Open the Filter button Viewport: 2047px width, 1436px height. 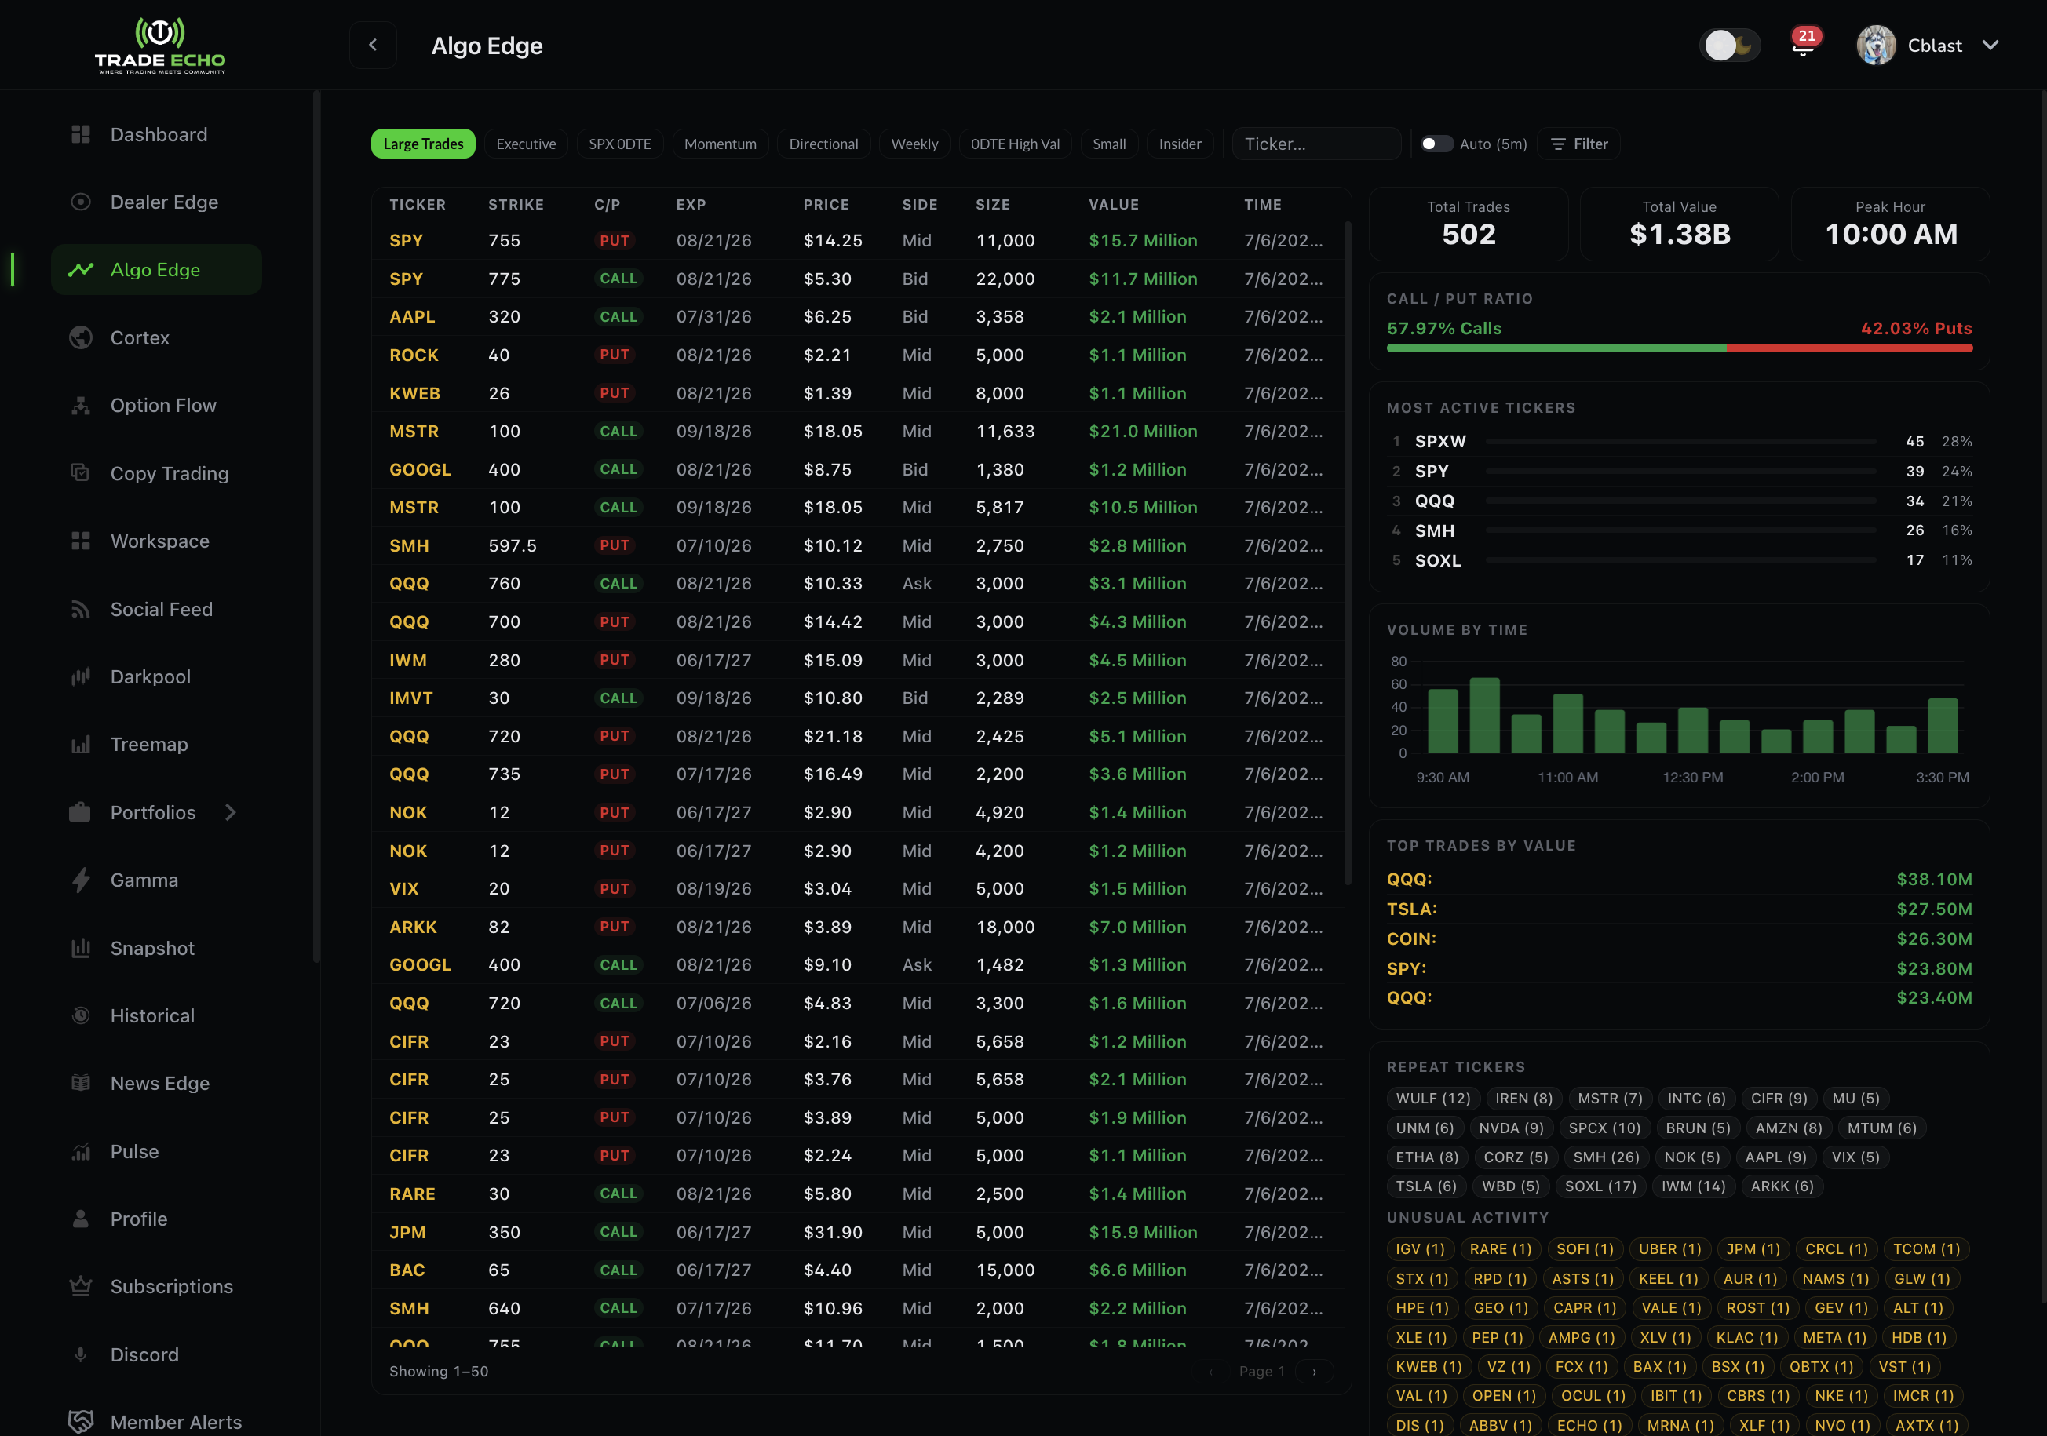coord(1580,144)
